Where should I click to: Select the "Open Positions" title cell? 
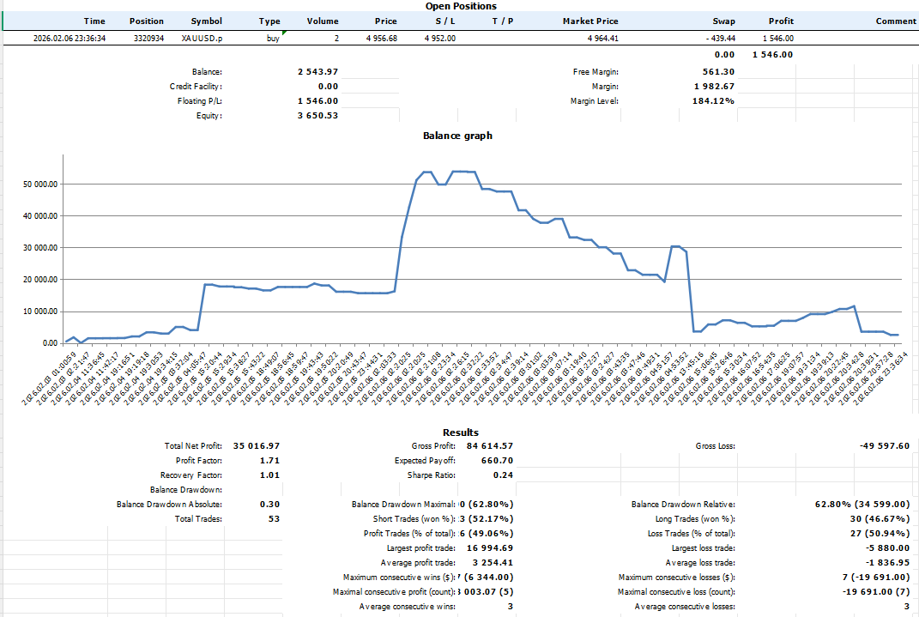point(461,6)
